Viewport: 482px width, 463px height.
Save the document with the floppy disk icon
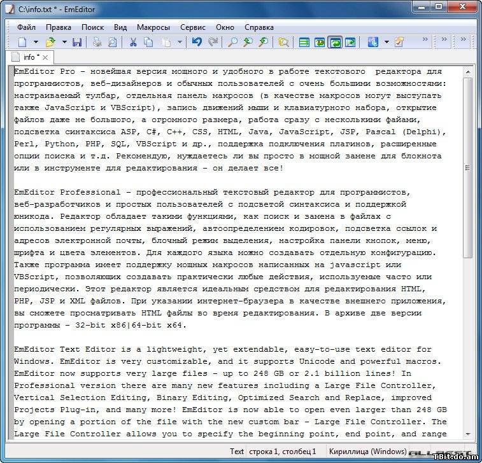point(77,42)
